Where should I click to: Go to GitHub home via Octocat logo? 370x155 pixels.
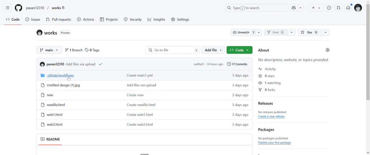(18, 8)
